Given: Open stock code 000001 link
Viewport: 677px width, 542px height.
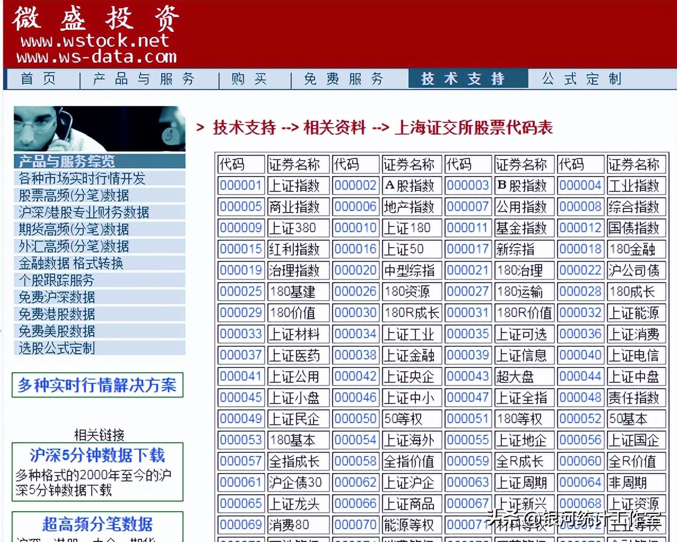Looking at the screenshot, I should point(240,186).
